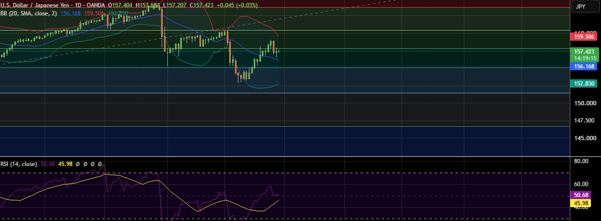Click the blue 156.168 basis price label
The image size is (601, 221).
click(584, 67)
